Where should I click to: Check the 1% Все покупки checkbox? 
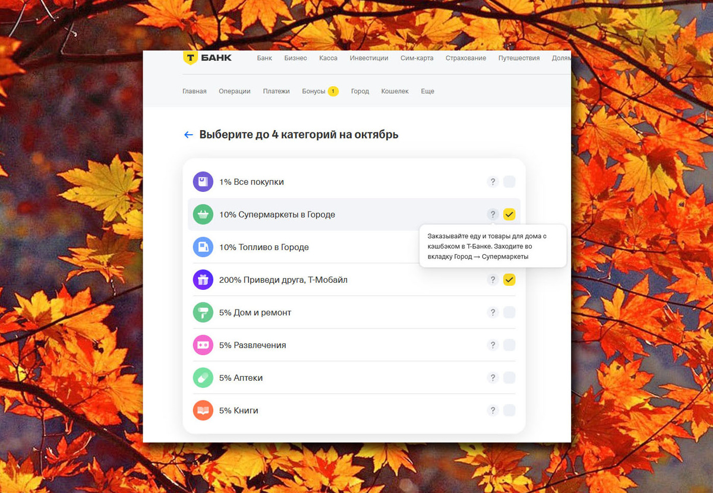[509, 182]
